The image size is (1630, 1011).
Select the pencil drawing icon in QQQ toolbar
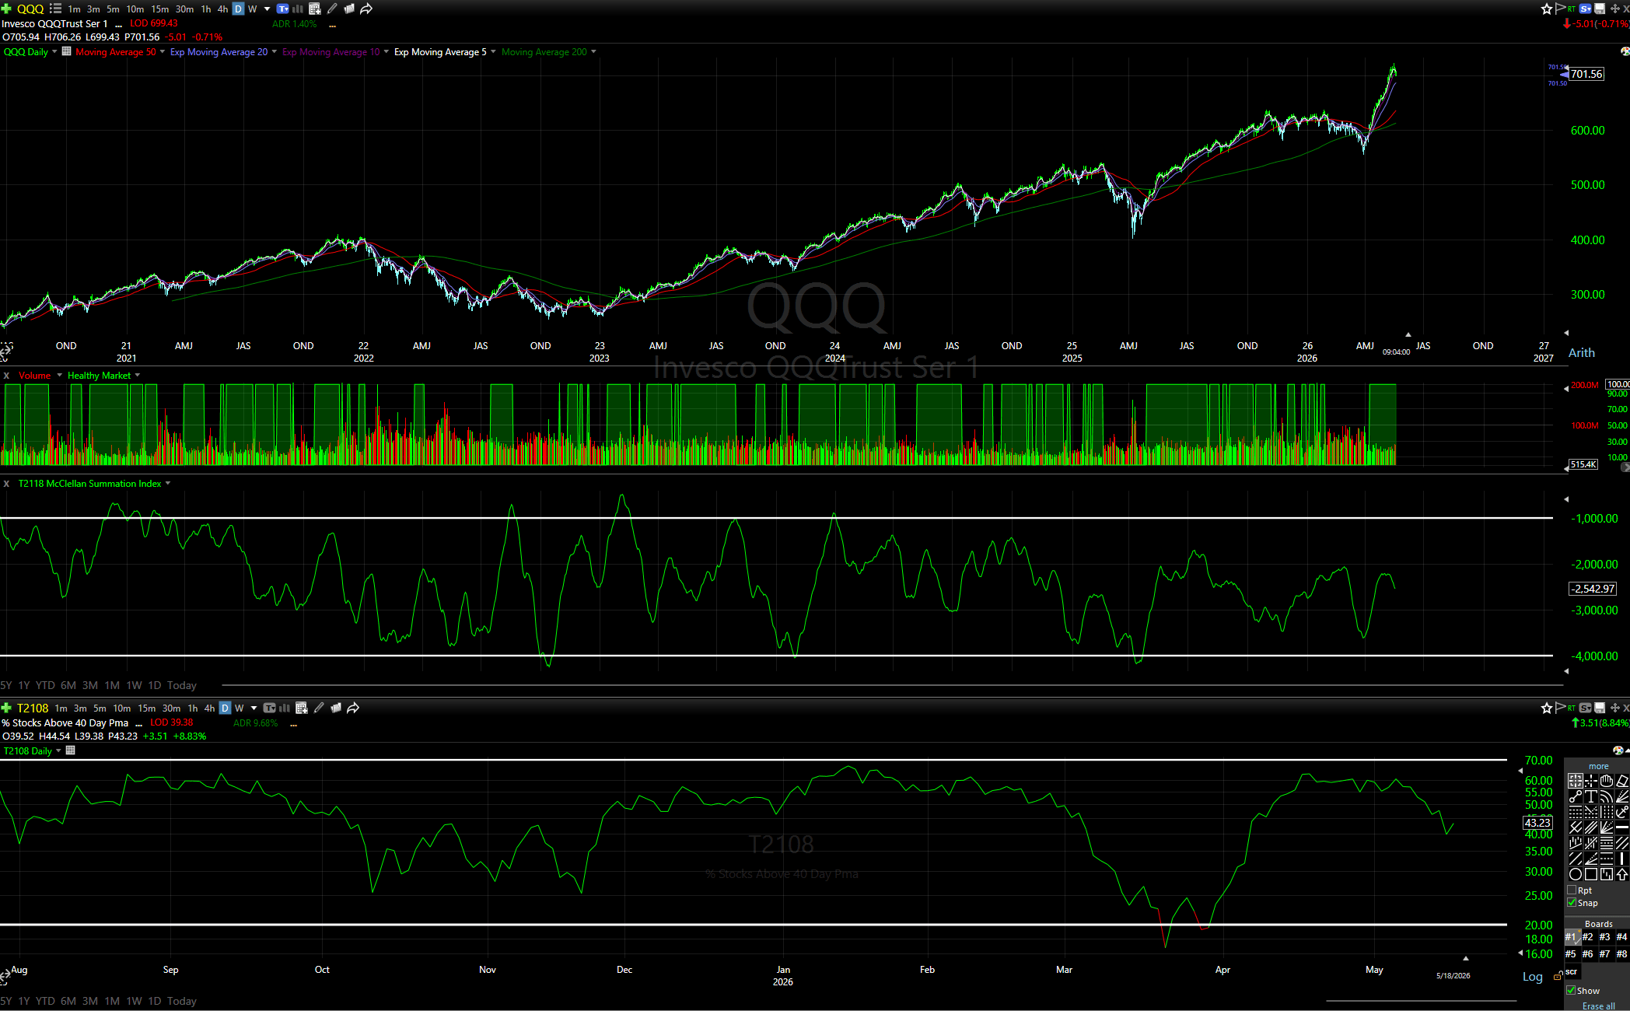[332, 9]
